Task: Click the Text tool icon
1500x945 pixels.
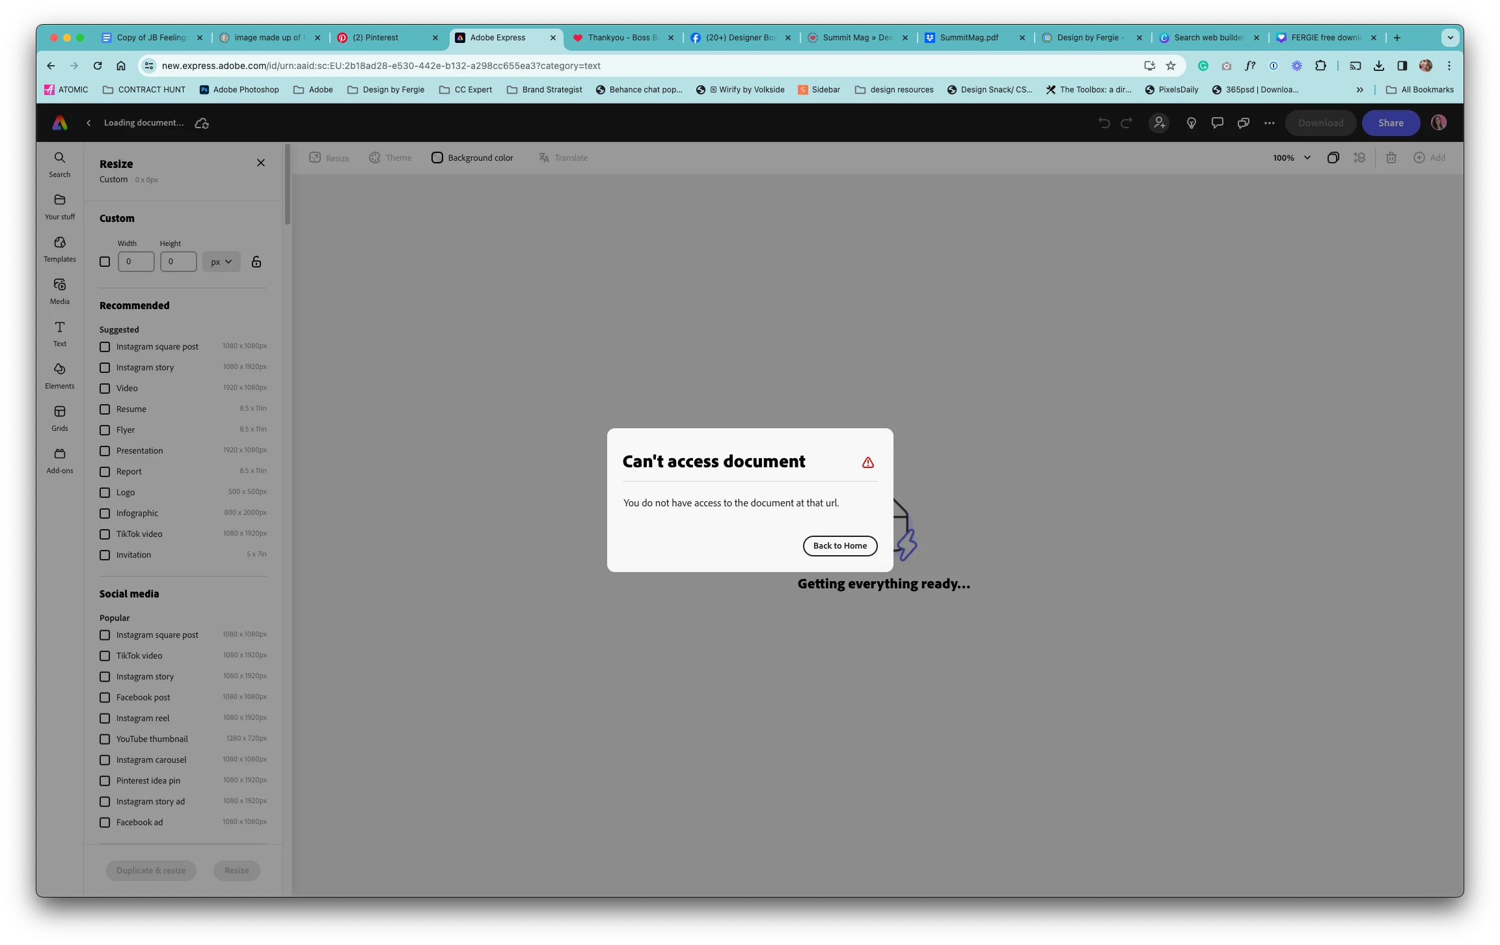Action: (x=59, y=333)
